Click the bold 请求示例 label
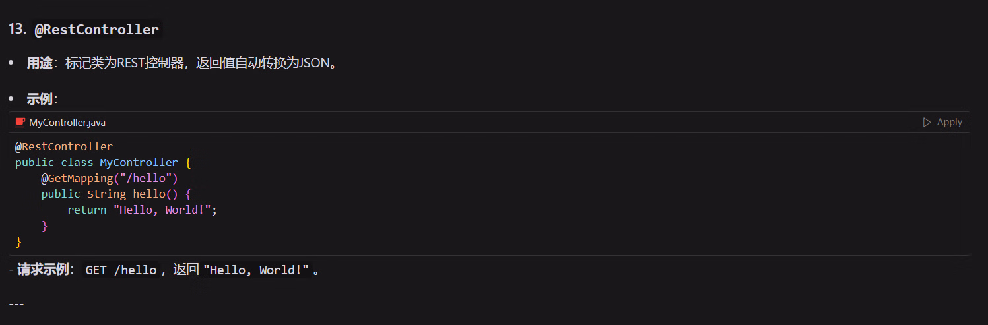The image size is (988, 325). point(43,270)
